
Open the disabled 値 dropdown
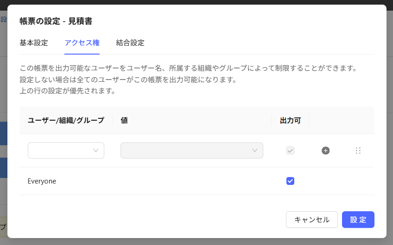[192, 151]
